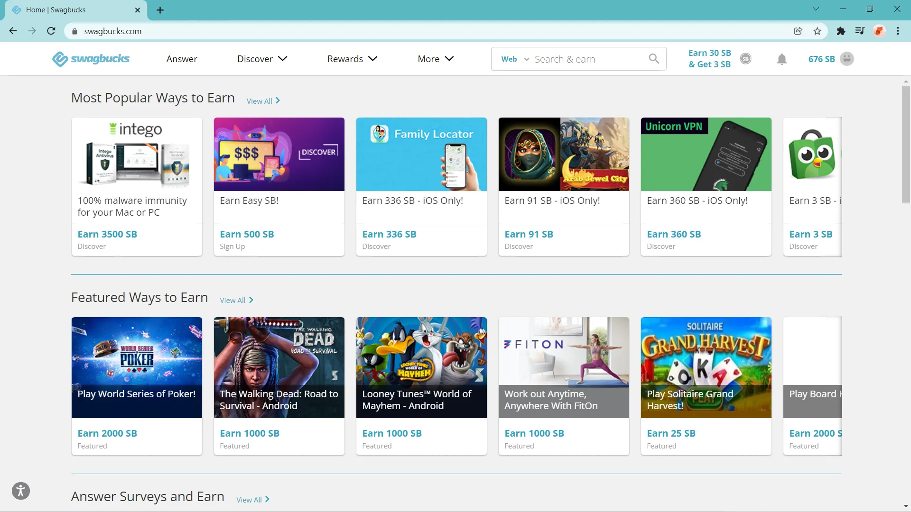The height and width of the screenshot is (512, 911).
Task: Click Earn 336 SB blue text
Action: pyautogui.click(x=389, y=234)
